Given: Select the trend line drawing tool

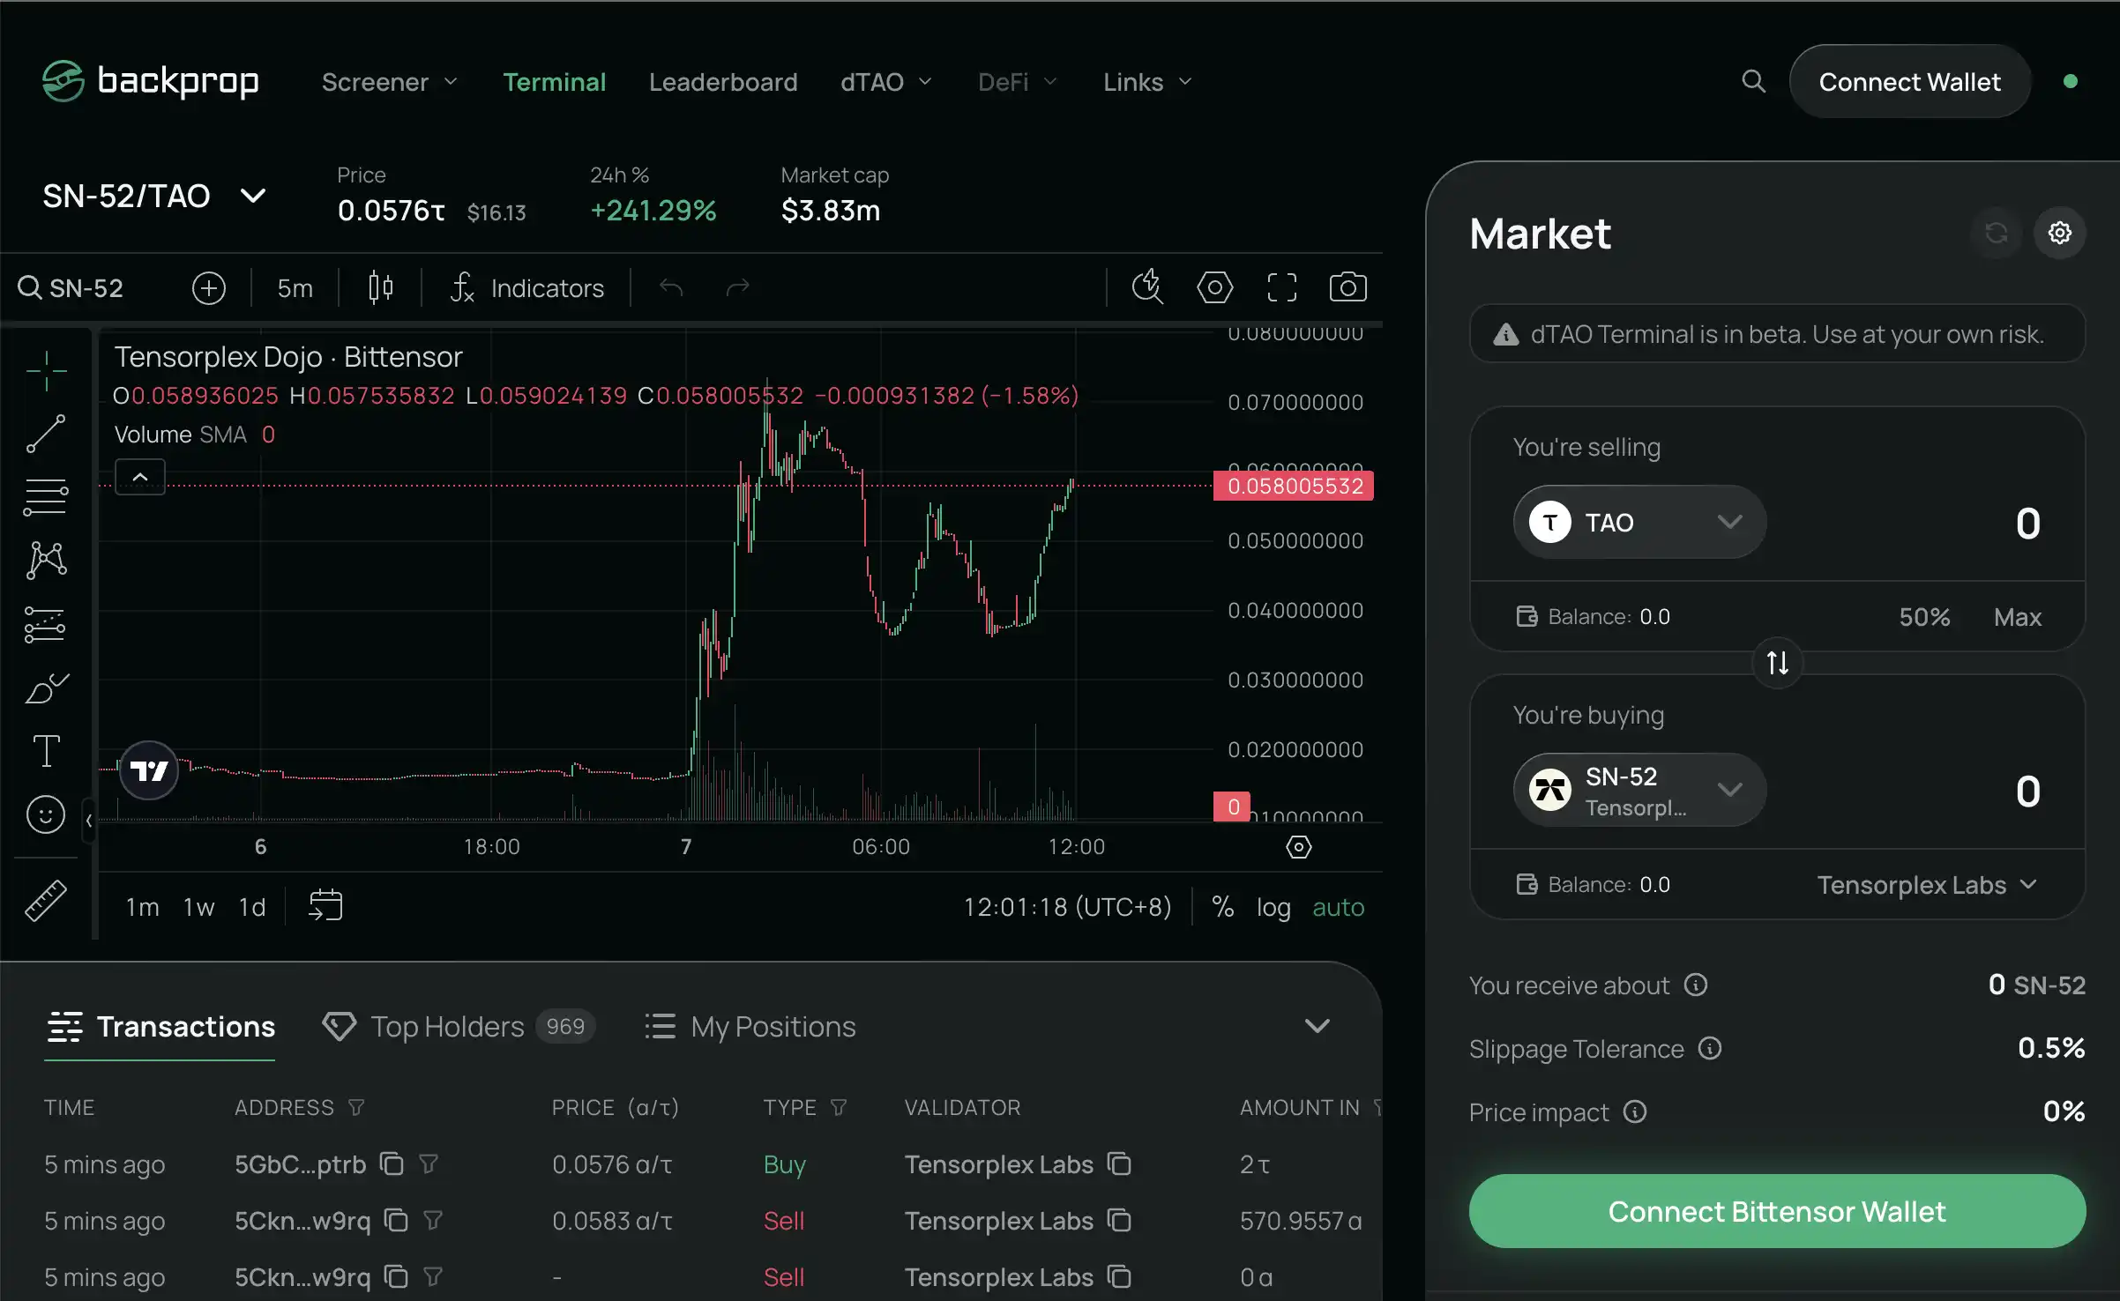Looking at the screenshot, I should [46, 433].
